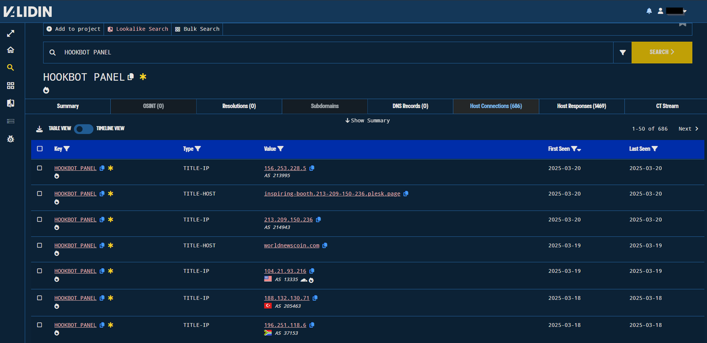Viewport: 707px width, 343px height.
Task: Check the row for 196.251.118.6
Action: point(39,325)
